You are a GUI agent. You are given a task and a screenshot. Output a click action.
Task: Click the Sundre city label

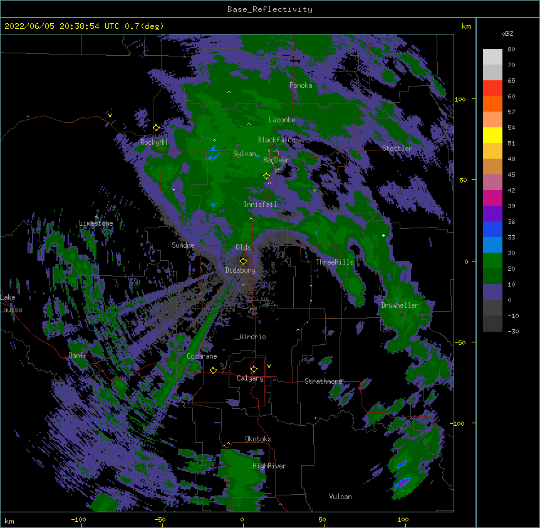[183, 245]
